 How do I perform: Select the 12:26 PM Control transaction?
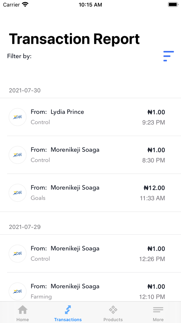pos(90,254)
